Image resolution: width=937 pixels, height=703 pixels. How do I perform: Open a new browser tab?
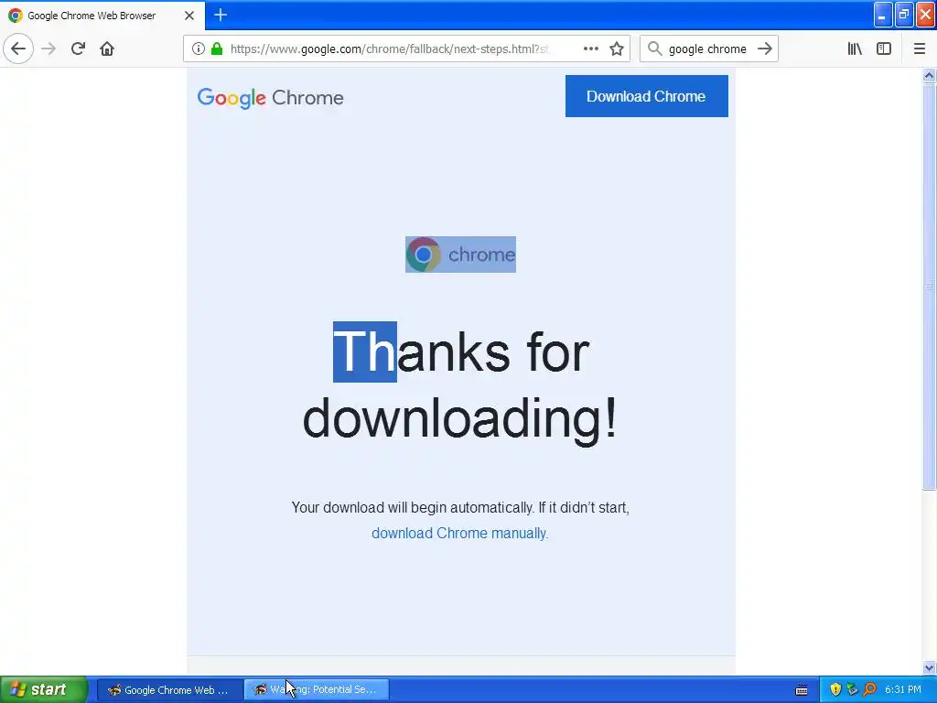coord(221,16)
